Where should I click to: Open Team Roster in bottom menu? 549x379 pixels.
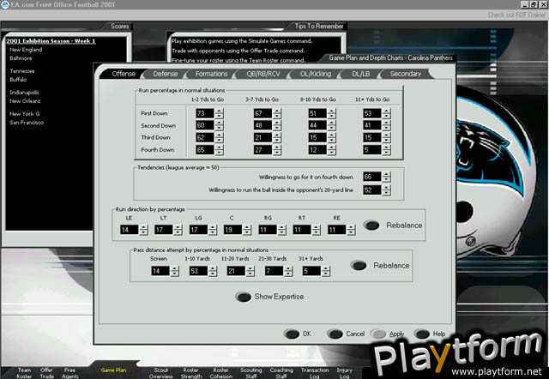pyautogui.click(x=24, y=373)
